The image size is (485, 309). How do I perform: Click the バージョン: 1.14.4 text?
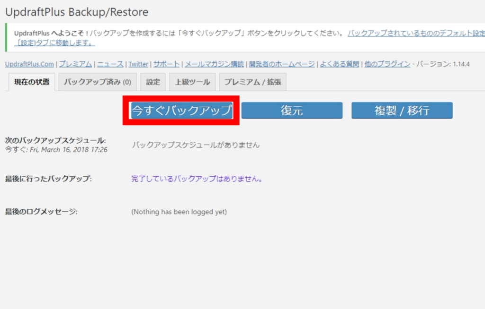[x=443, y=64]
